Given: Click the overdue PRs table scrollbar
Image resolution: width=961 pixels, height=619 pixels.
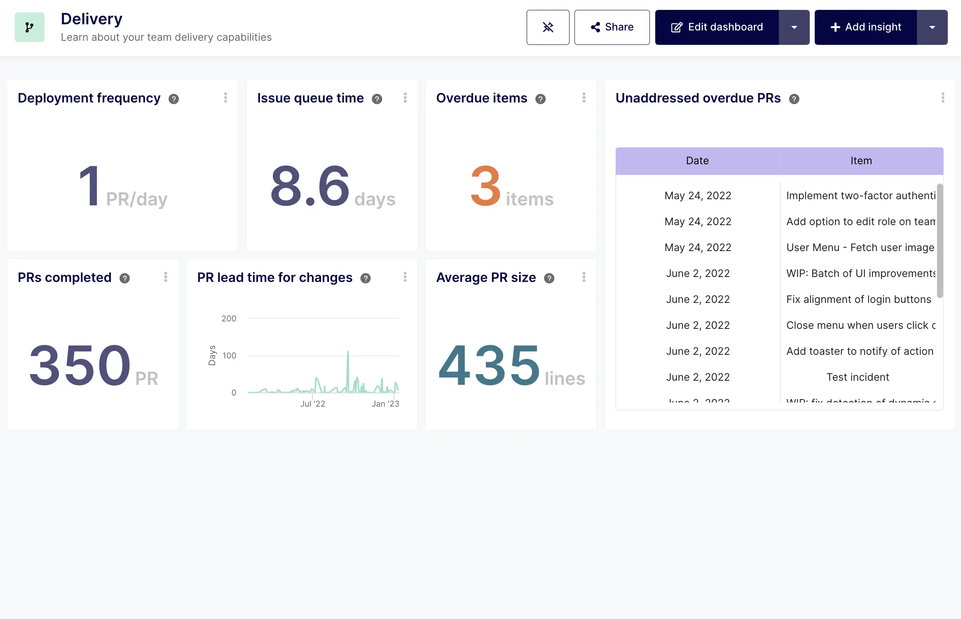Looking at the screenshot, I should [x=940, y=241].
